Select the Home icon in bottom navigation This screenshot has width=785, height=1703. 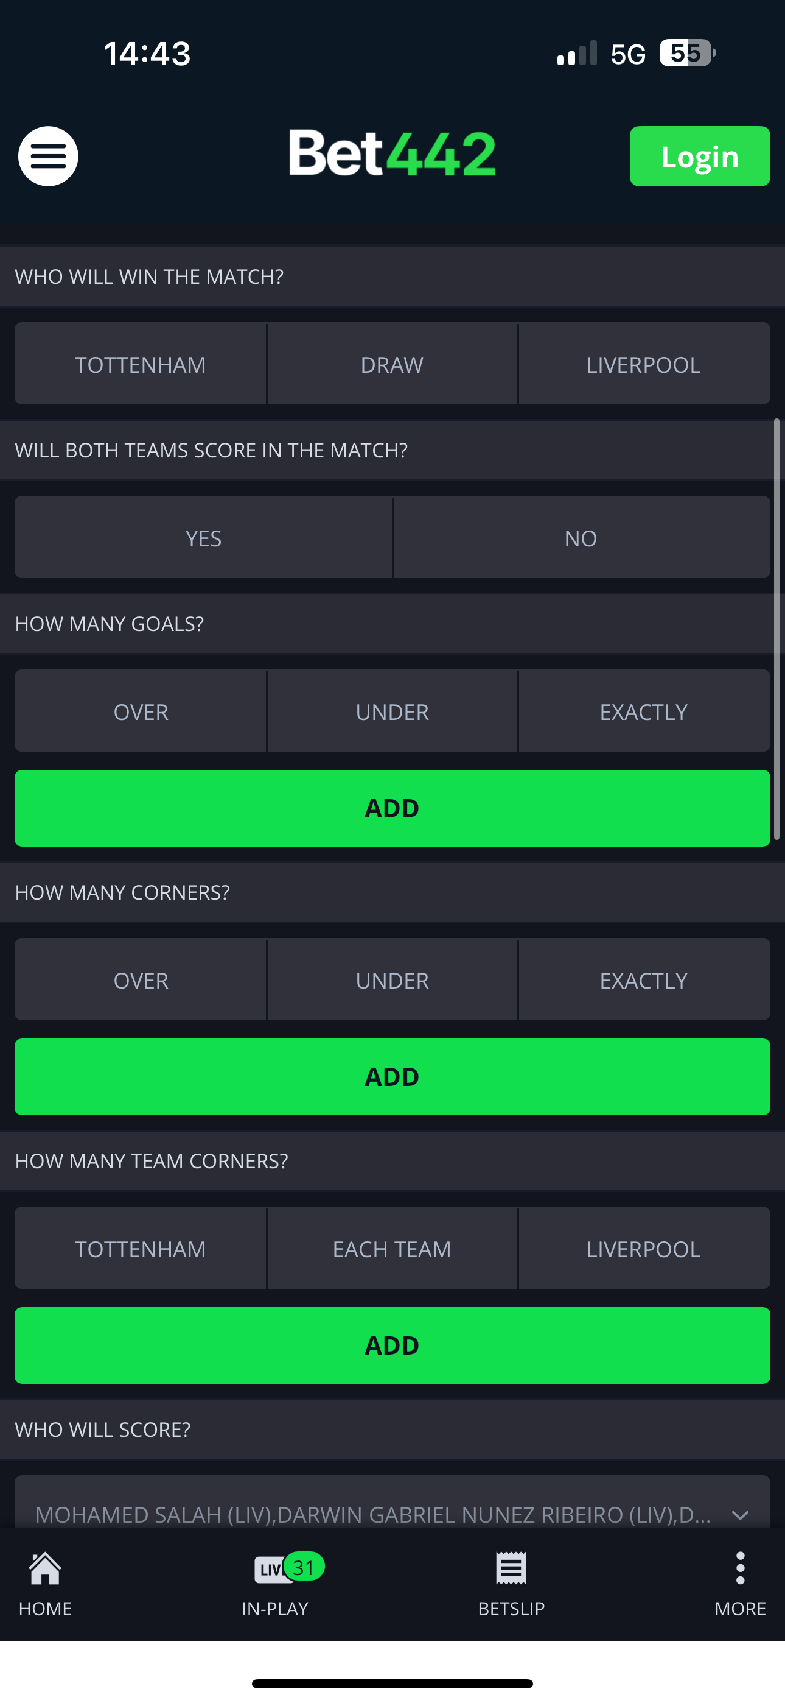tap(44, 1567)
